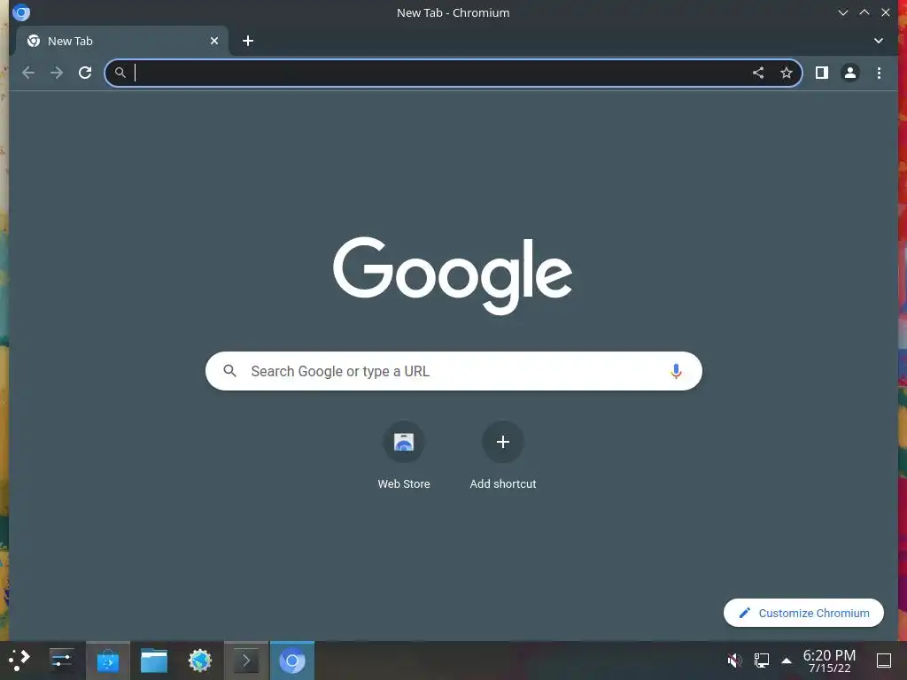Click the show desktop icon

(x=884, y=661)
